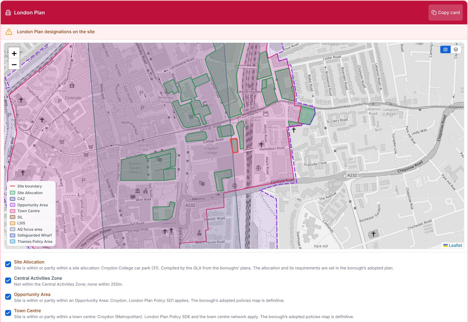Switch to the base map view button
The width and height of the screenshot is (468, 322).
tap(445, 49)
